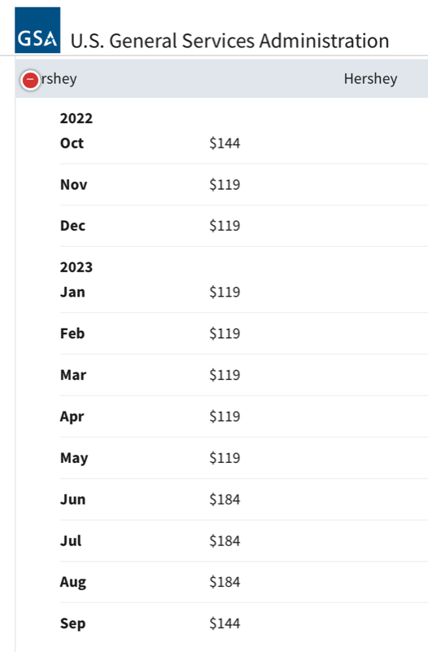The height and width of the screenshot is (652, 428).
Task: Click the 2023 year heading
Action: 76,267
